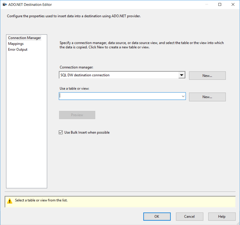
Task: Click the 'Use a table or view:' label
Action: pos(75,88)
